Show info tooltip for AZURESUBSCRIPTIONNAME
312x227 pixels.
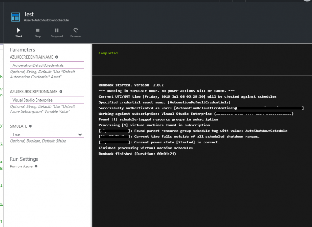click(60, 92)
